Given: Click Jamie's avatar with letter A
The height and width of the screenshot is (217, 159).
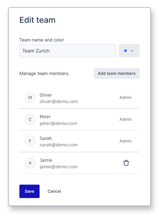Looking at the screenshot, I should click(30, 163).
